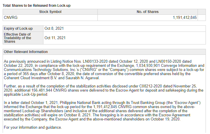
Task: Click the paragraph starting "Further, as a result"
Action: [x=104, y=90]
